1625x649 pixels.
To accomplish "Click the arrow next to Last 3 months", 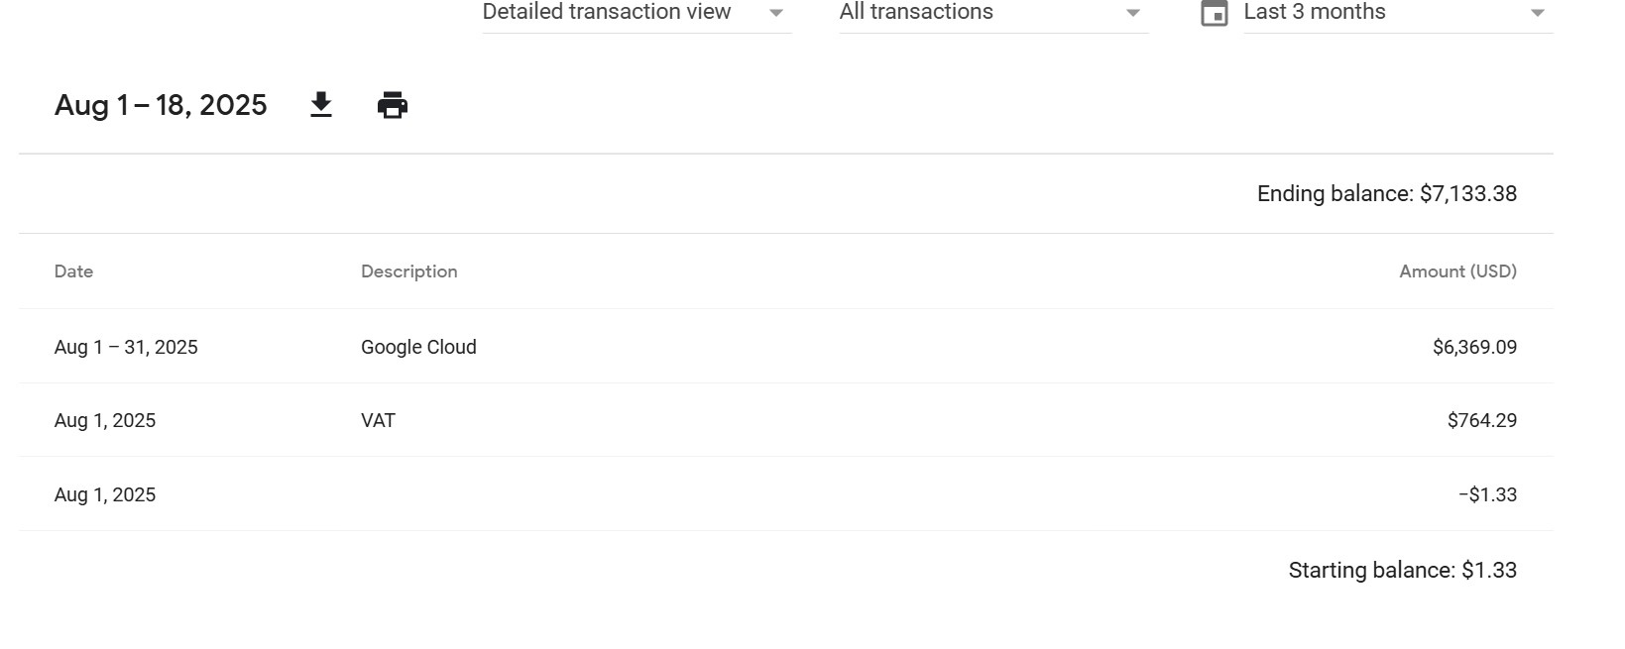I will (x=1538, y=13).
